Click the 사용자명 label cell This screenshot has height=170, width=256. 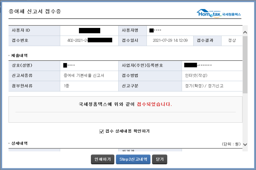[x=132, y=31]
